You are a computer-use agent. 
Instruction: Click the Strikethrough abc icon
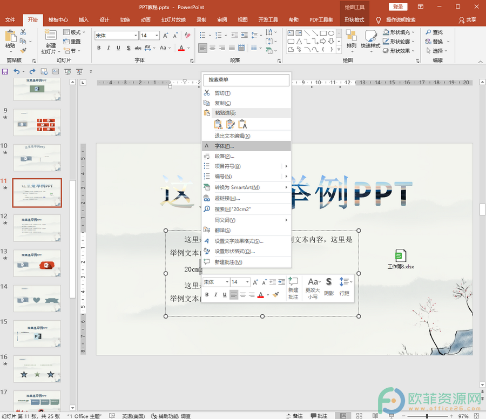[138, 48]
